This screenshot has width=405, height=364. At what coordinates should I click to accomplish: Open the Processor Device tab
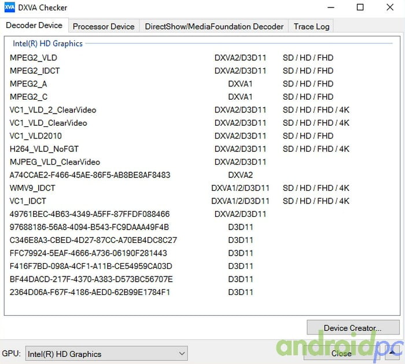tap(104, 27)
